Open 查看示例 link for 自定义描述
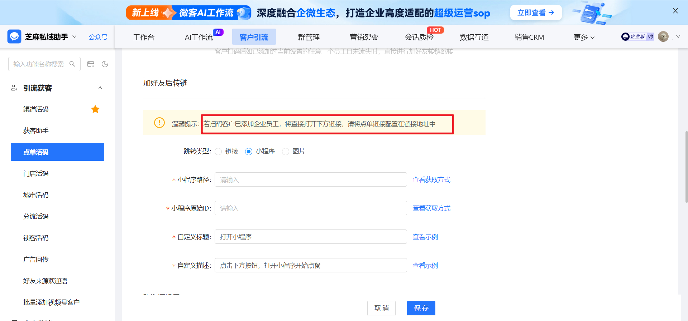688x321 pixels. [425, 265]
